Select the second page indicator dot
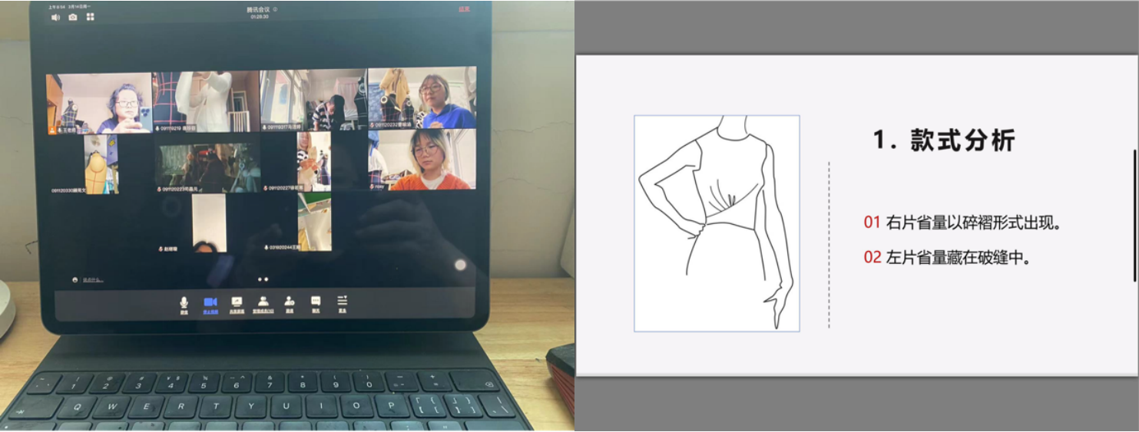1139x432 pixels. tap(266, 279)
